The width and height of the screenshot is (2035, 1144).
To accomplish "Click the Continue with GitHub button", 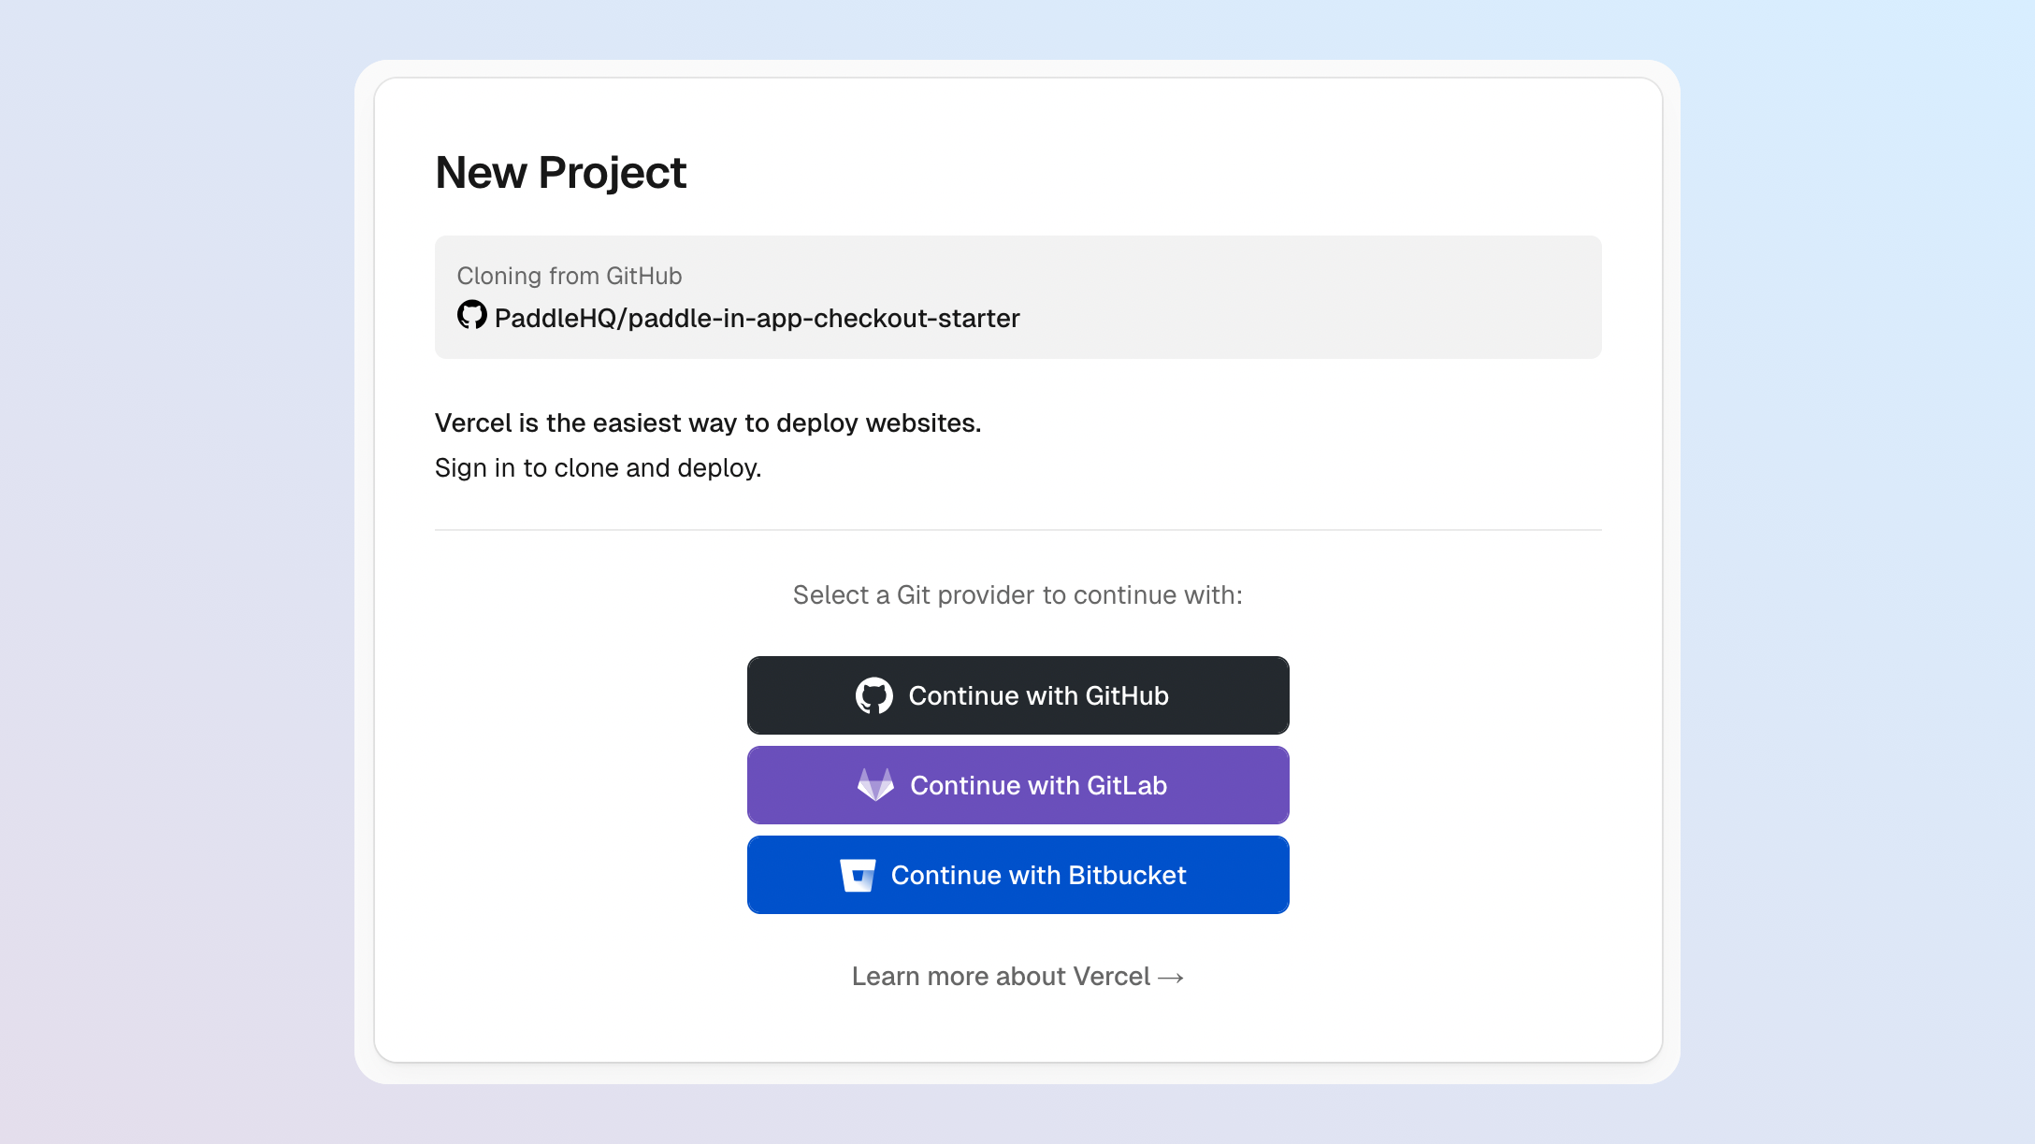I will 1017,695.
